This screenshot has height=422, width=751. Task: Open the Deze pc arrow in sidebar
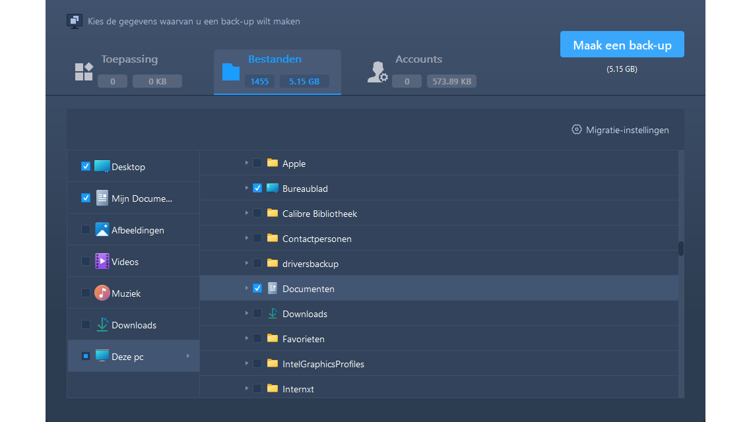pos(188,357)
